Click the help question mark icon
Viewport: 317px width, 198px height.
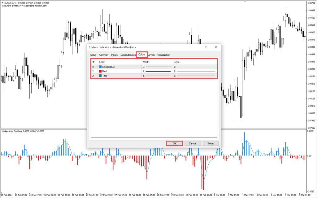click(x=206, y=47)
